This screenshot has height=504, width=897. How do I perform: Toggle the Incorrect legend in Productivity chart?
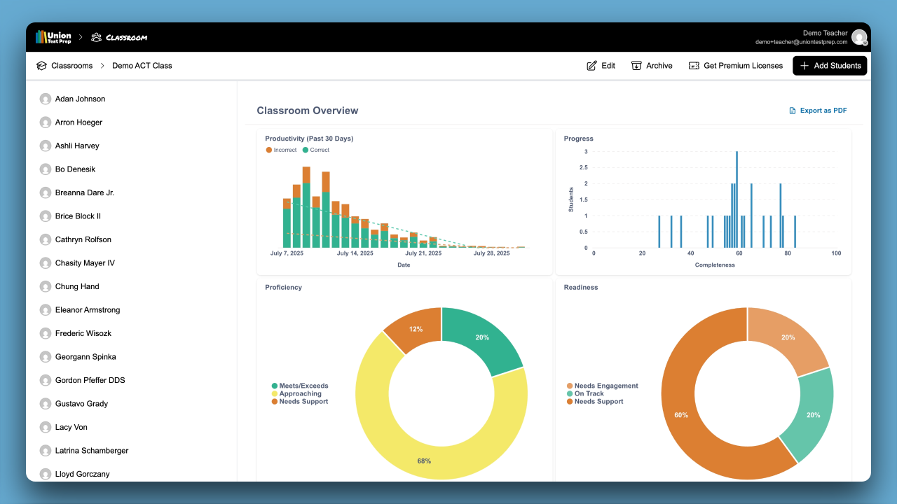click(x=281, y=150)
